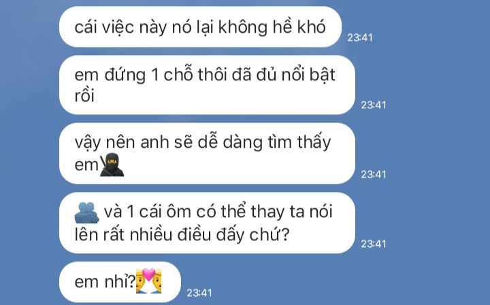Click the timestamp beside the "điều đấy chứ?" message
Screen dimensions: 490x305
click(374, 244)
